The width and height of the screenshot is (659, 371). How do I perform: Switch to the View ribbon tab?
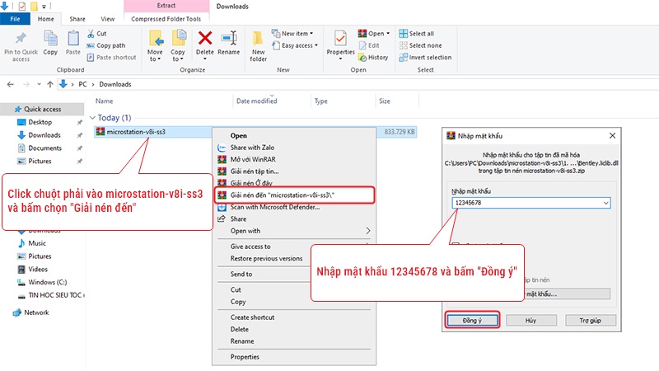[107, 18]
